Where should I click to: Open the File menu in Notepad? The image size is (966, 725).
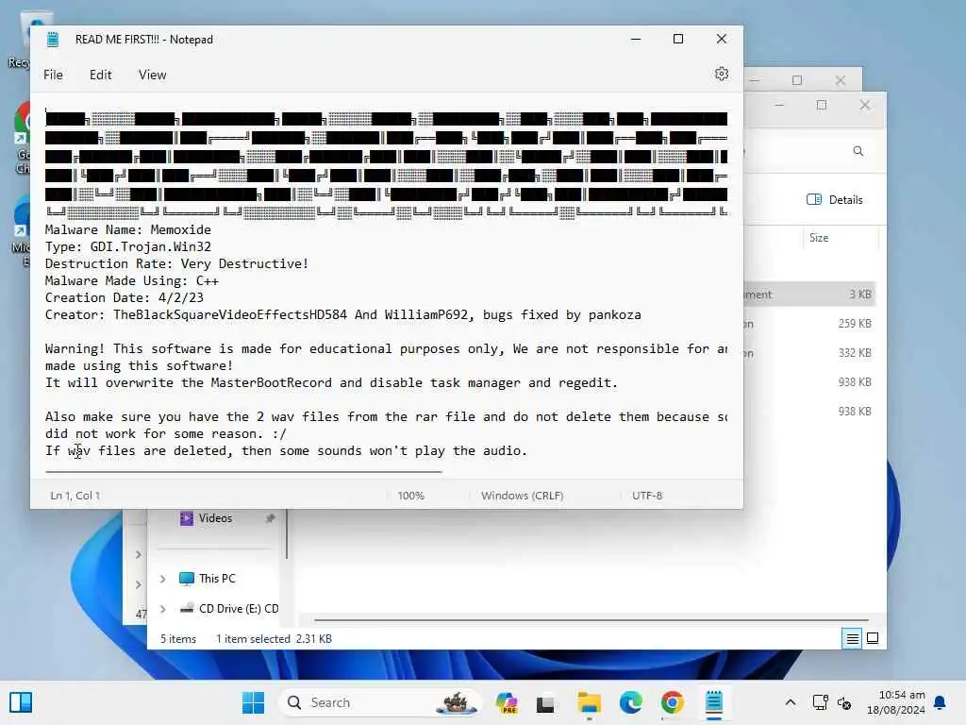tap(53, 75)
